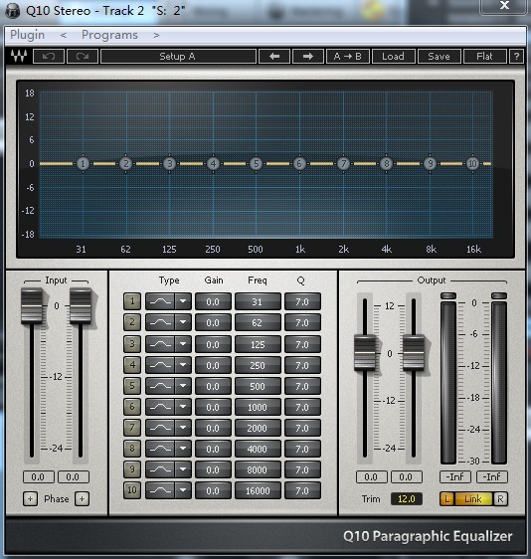Toggle band 3 on/off button

point(132,344)
